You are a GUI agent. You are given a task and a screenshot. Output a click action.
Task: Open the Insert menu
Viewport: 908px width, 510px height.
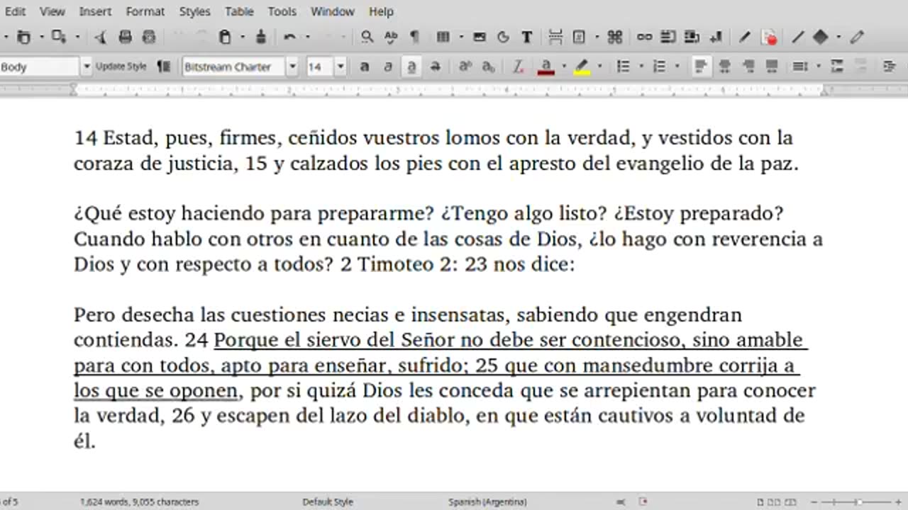point(95,11)
